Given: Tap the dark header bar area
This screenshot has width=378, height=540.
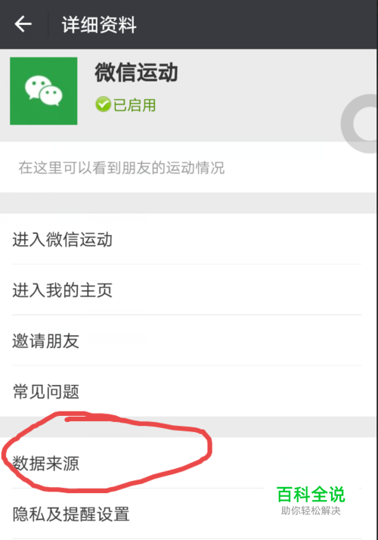Looking at the screenshot, I should click(189, 24).
